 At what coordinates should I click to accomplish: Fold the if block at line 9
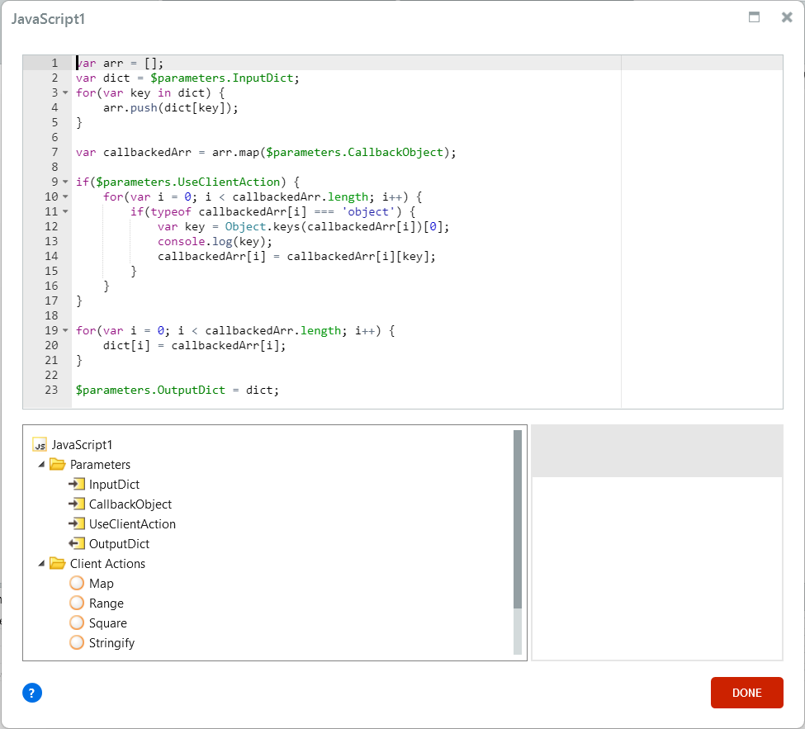tap(65, 182)
